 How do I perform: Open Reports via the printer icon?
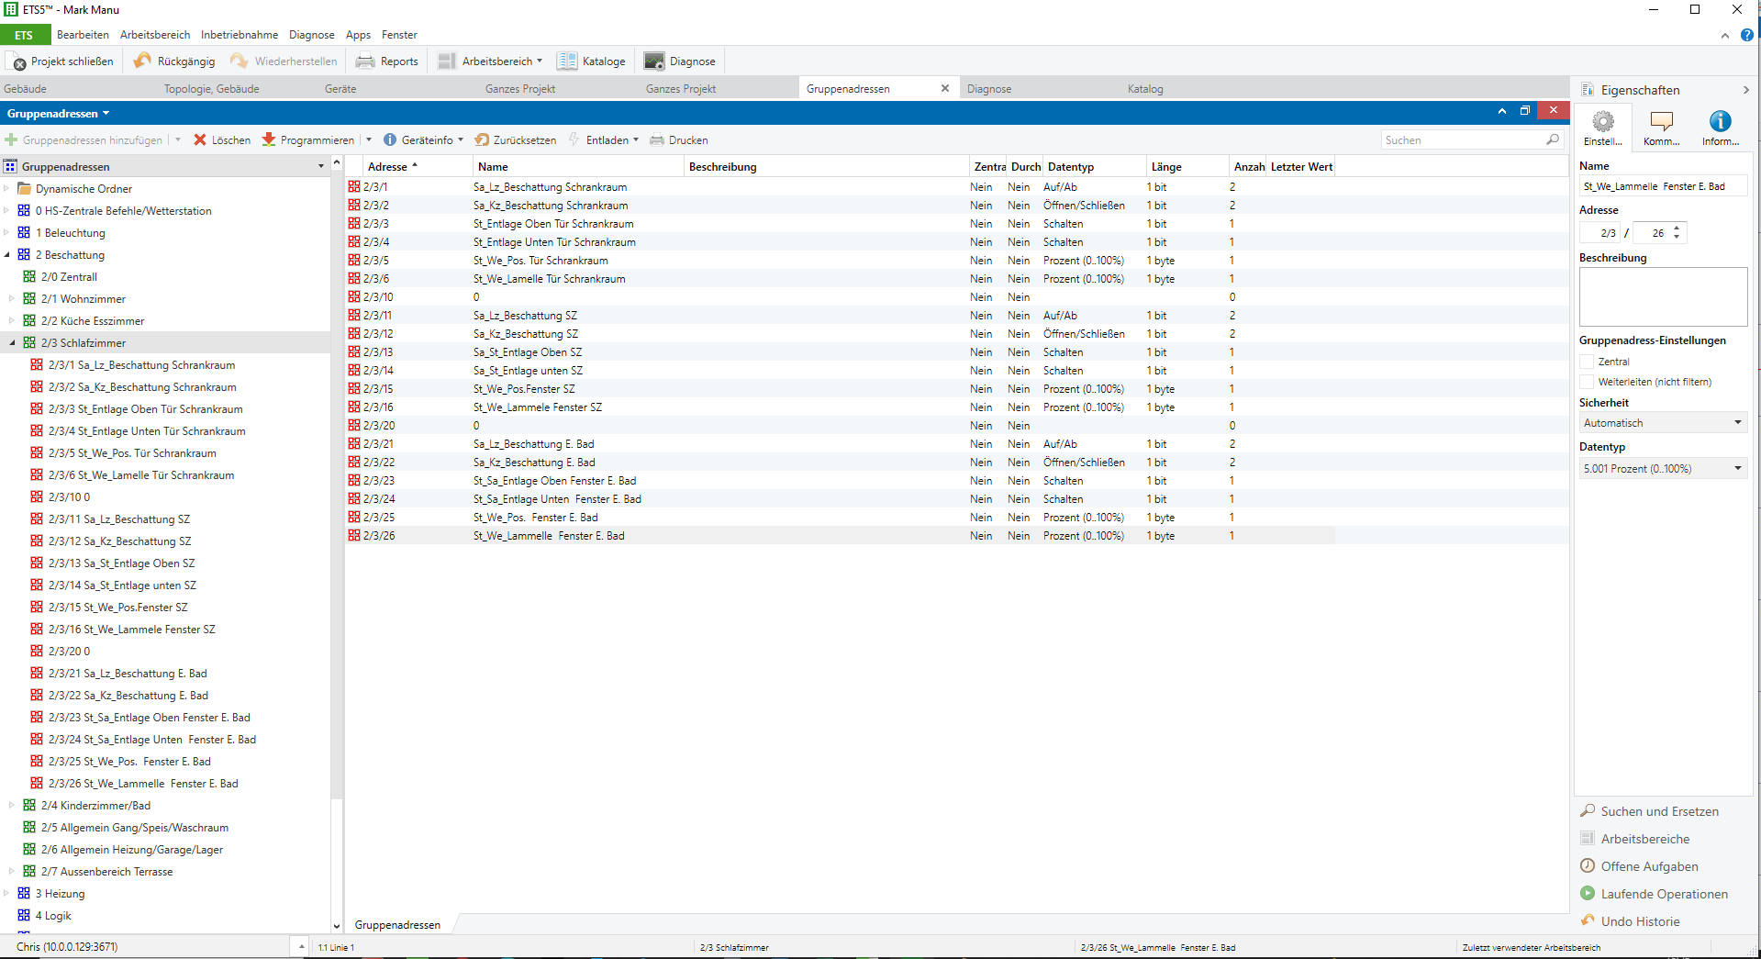pos(365,61)
